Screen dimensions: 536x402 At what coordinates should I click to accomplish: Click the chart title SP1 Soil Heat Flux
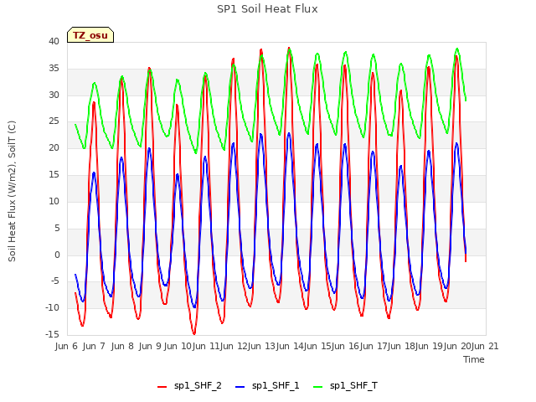pos(267,9)
